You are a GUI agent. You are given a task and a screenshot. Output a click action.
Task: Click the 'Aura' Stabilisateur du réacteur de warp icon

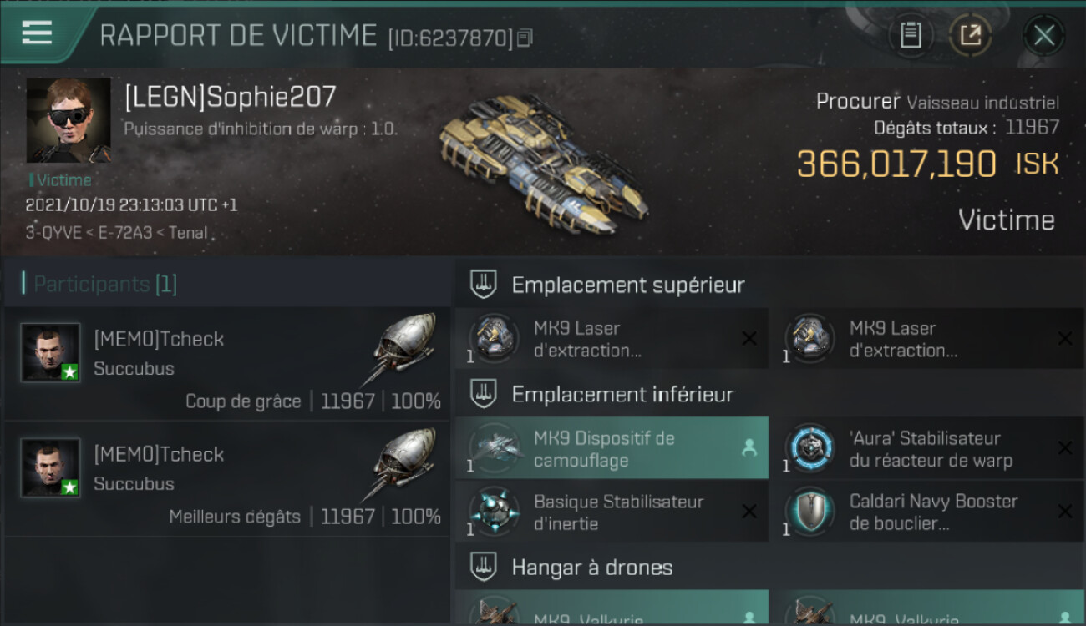pyautogui.click(x=809, y=449)
